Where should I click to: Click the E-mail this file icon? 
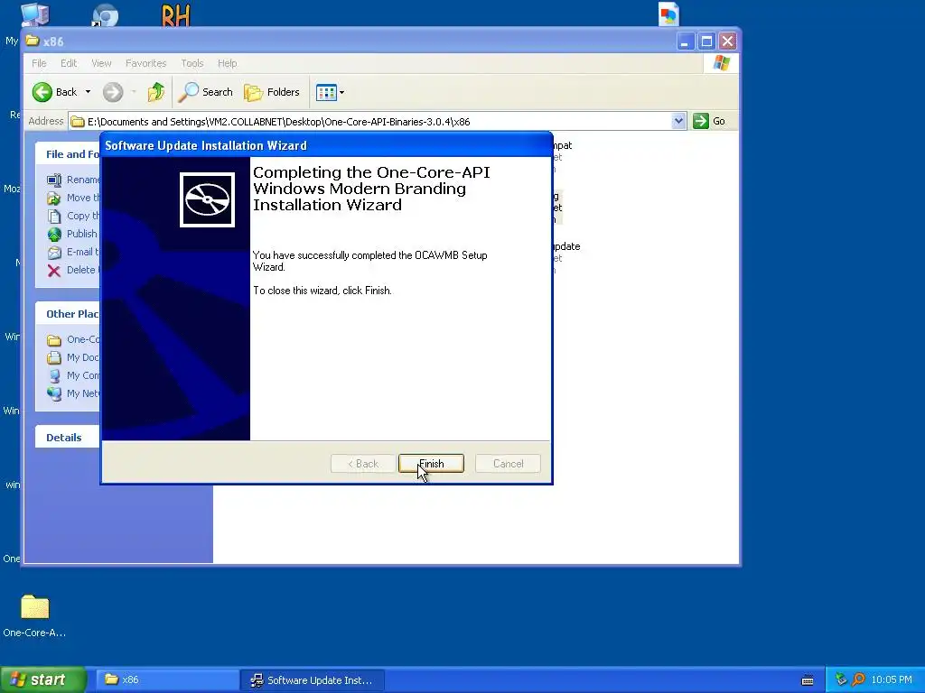54,253
